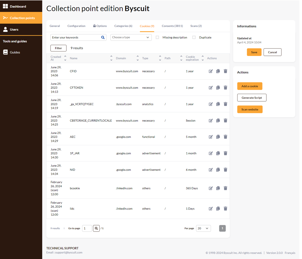Edit the _ga_VCRTQTYGEC cookie
Screen dimensions: 302x259
pyautogui.click(x=211, y=104)
